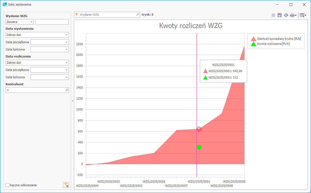311x193 pixels.
Task: Click the clear filters funnel icon
Action: point(66,185)
